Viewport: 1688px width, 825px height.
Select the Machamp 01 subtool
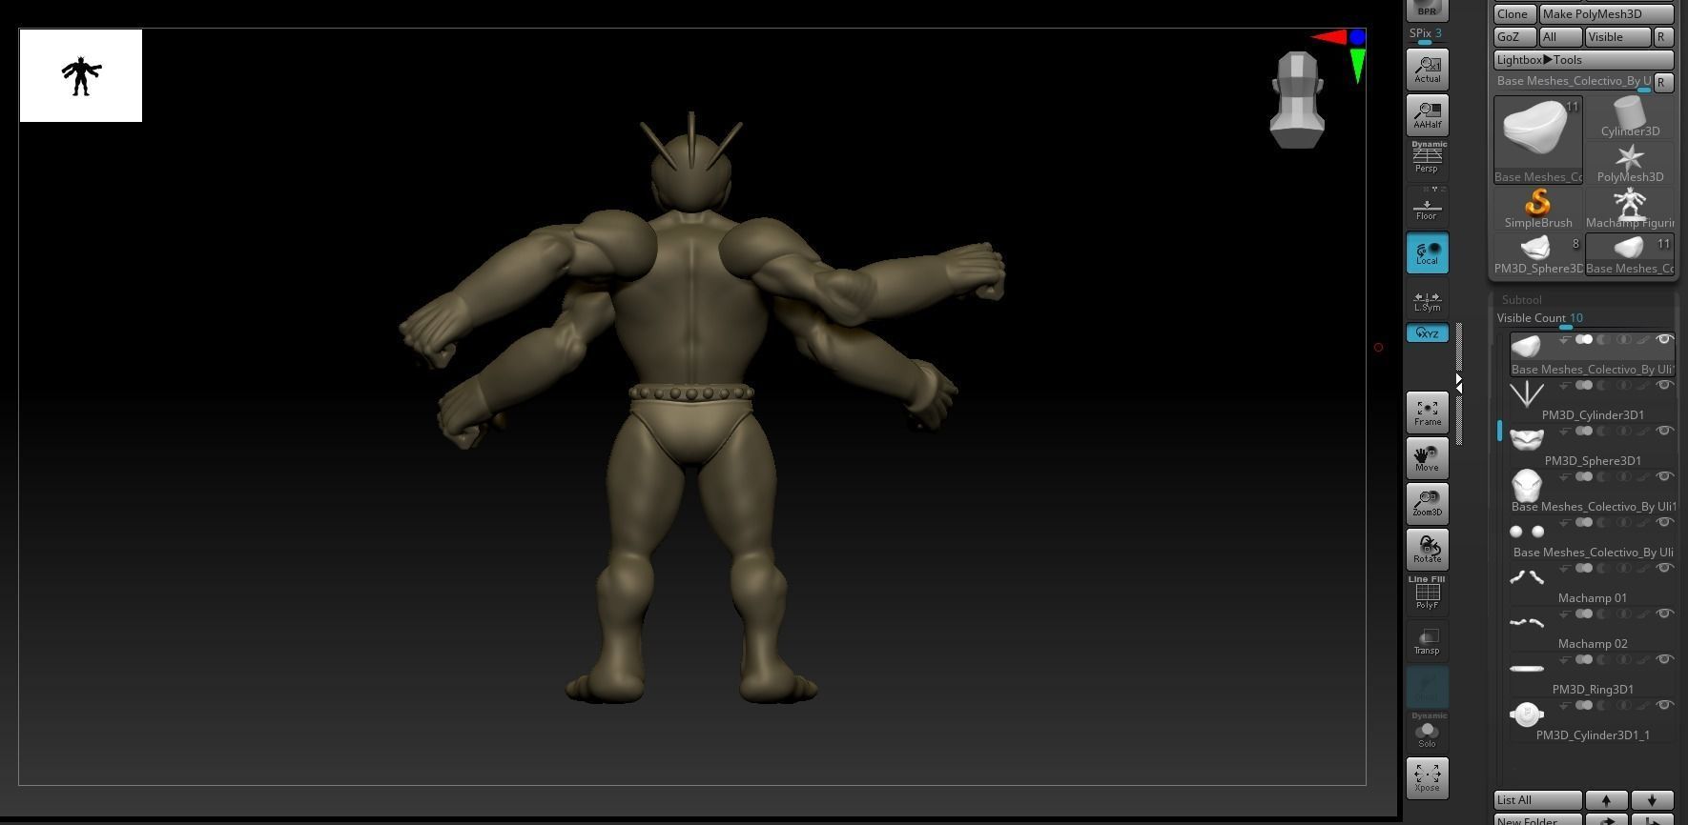click(x=1592, y=583)
